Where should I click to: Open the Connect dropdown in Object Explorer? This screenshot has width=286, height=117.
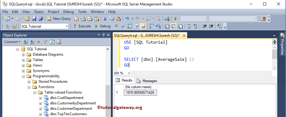pos(12,42)
